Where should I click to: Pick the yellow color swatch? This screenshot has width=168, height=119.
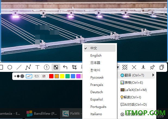point(62,76)
